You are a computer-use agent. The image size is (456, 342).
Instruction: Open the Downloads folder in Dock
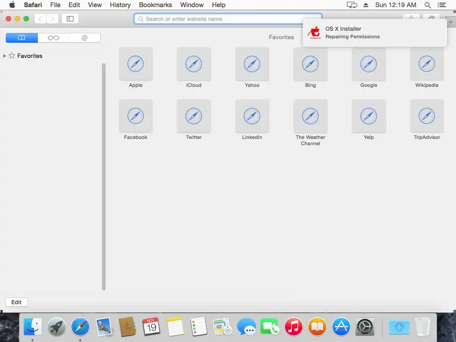399,326
